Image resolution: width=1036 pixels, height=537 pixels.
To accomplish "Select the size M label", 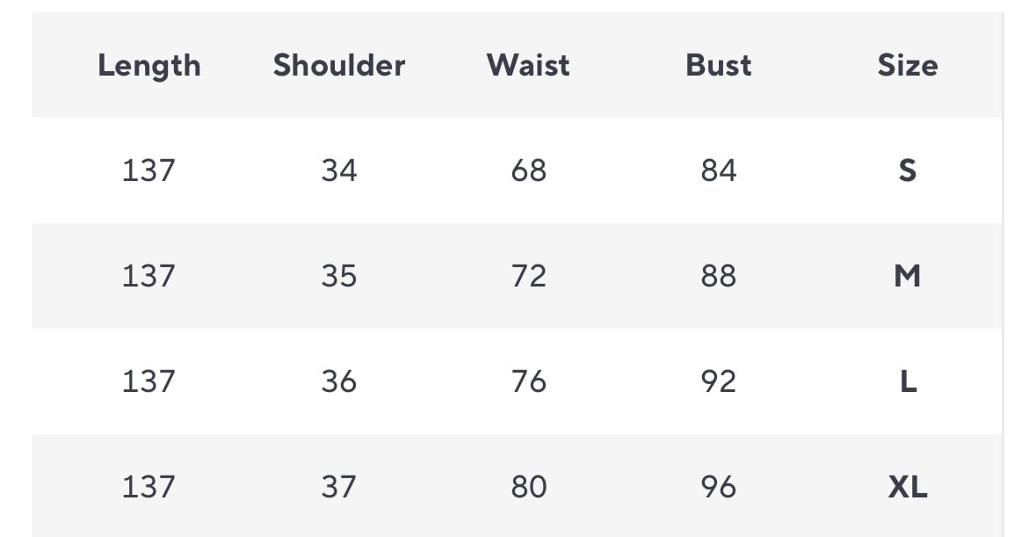I will (907, 276).
